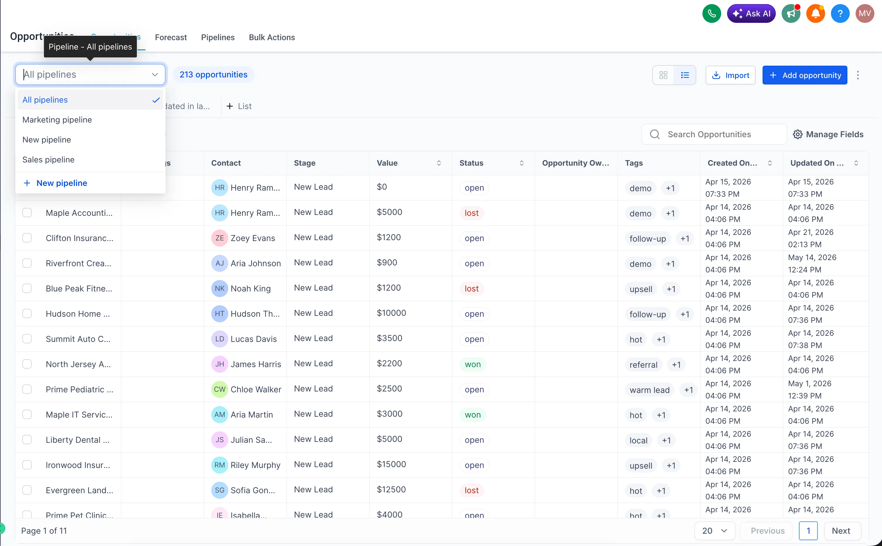Click Riley Murphy RM avatar
The image size is (882, 546).
pyautogui.click(x=219, y=465)
